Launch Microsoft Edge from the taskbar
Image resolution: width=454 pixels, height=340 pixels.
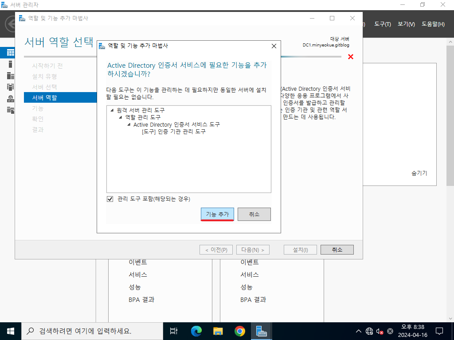coord(196,331)
